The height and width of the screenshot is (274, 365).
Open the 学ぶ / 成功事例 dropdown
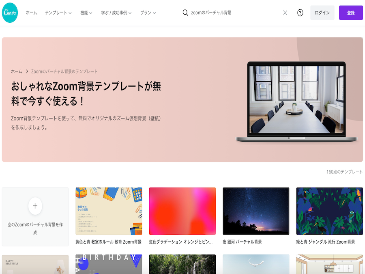coord(116,13)
